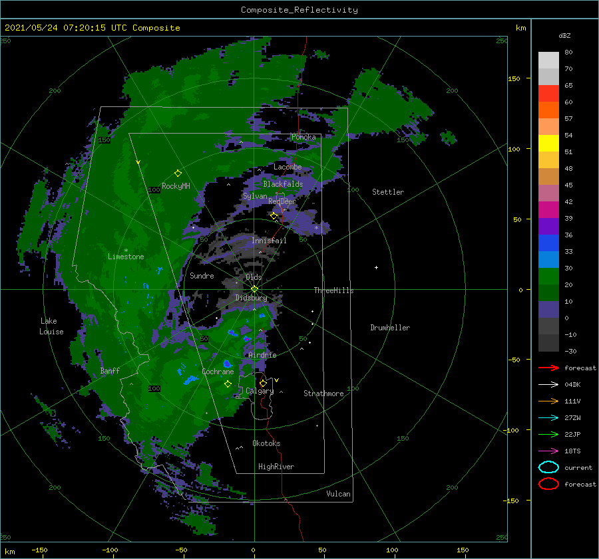The height and width of the screenshot is (559, 599).
Task: Click the Composite_Reflectivity title text
Action: (x=299, y=10)
